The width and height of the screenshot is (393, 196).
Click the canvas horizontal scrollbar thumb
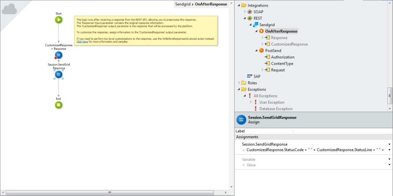tap(110, 193)
